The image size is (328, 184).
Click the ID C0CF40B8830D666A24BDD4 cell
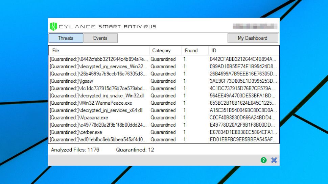[x=242, y=118]
